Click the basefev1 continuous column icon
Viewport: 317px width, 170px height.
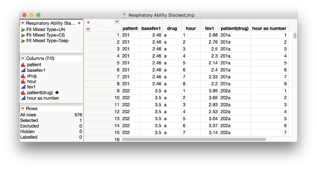pyautogui.click(x=23, y=70)
